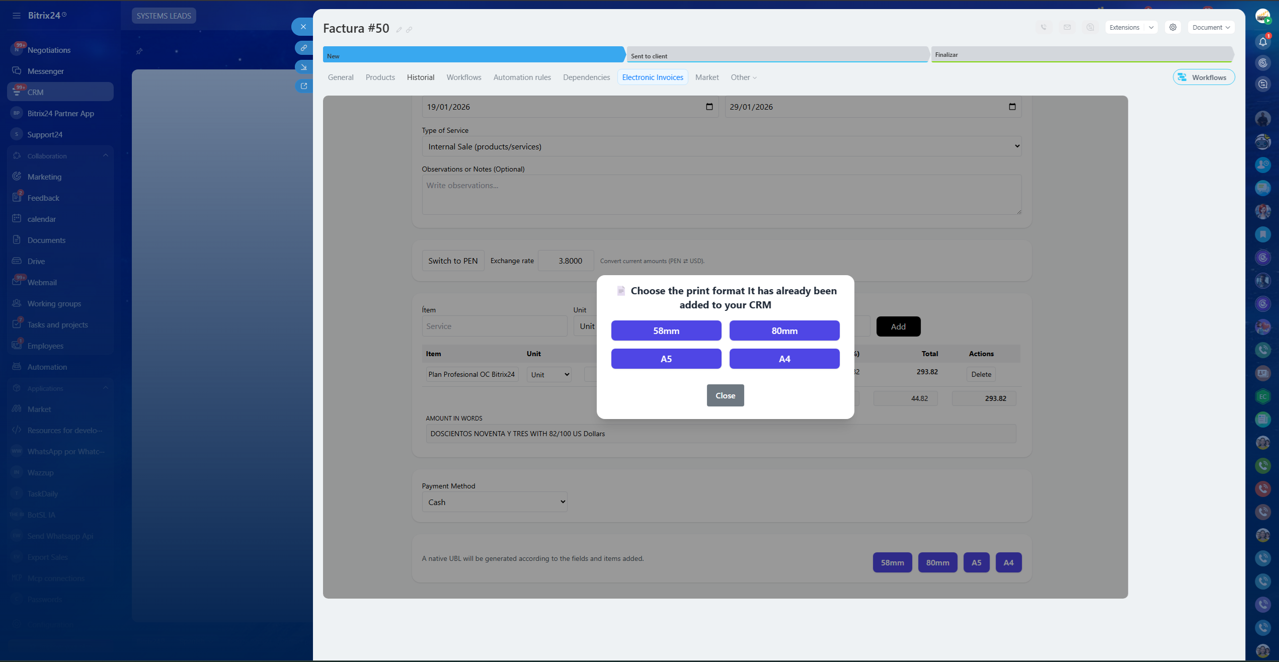Click the Exchange rate input field
1279x662 pixels.
[566, 261]
